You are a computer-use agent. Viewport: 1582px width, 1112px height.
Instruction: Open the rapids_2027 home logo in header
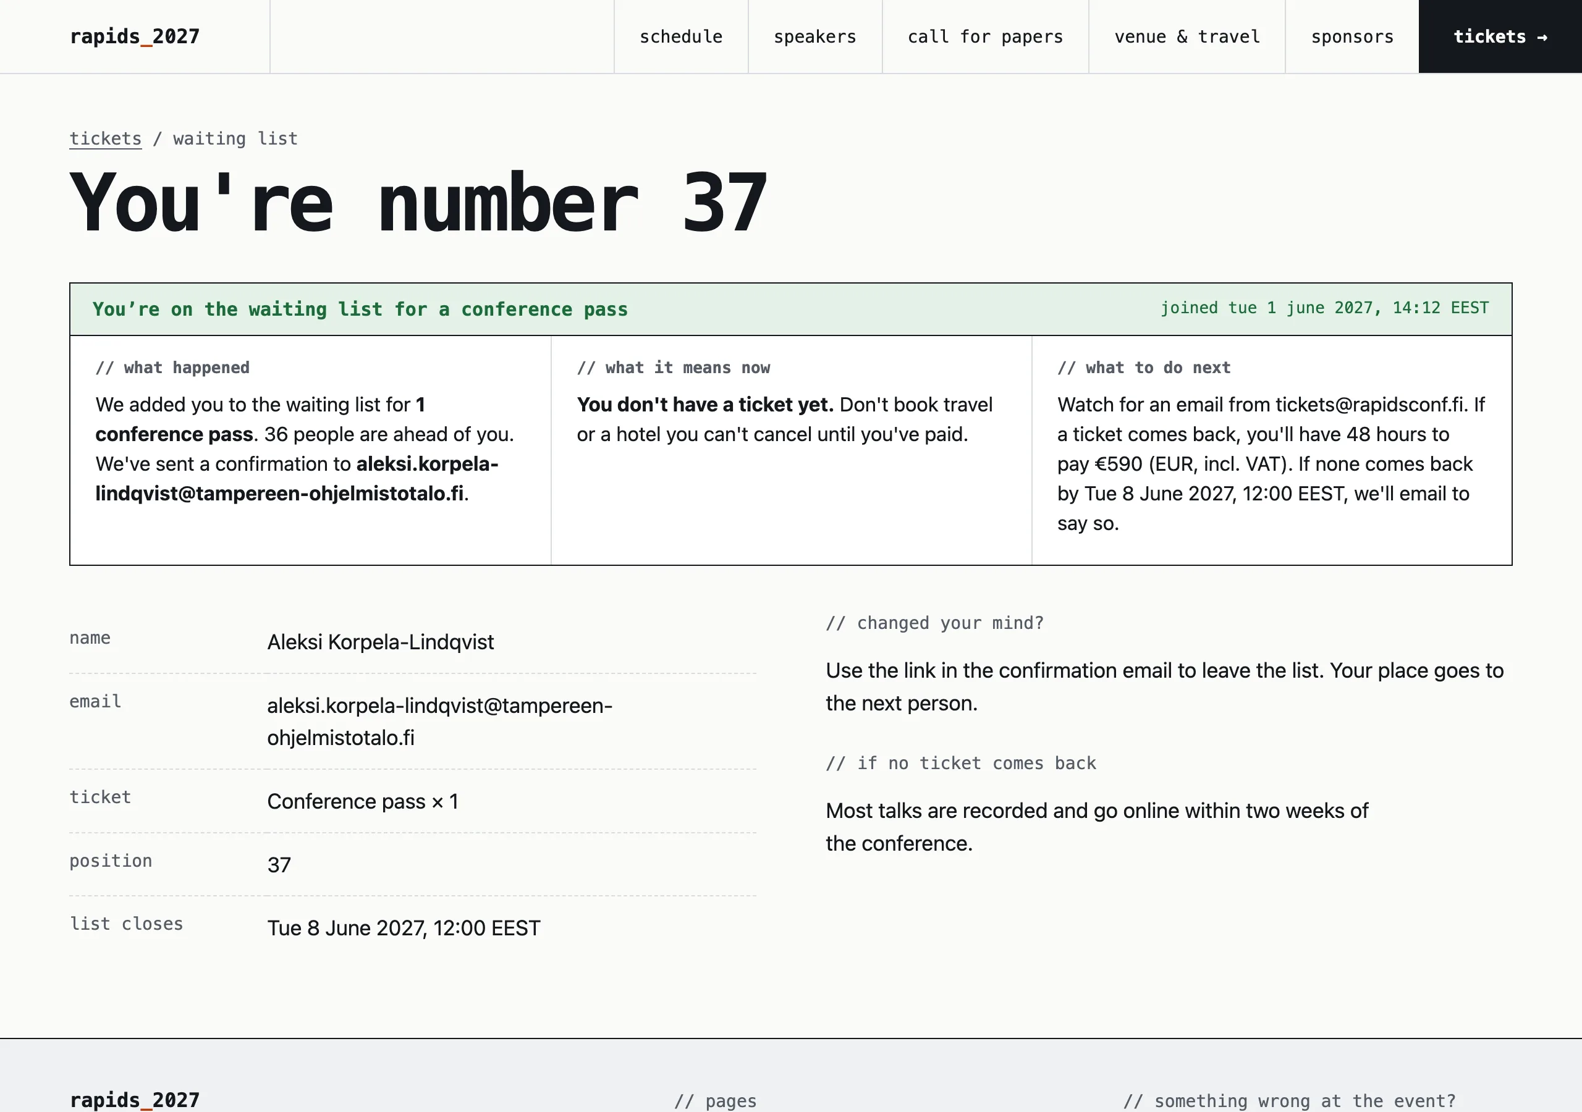[135, 36]
